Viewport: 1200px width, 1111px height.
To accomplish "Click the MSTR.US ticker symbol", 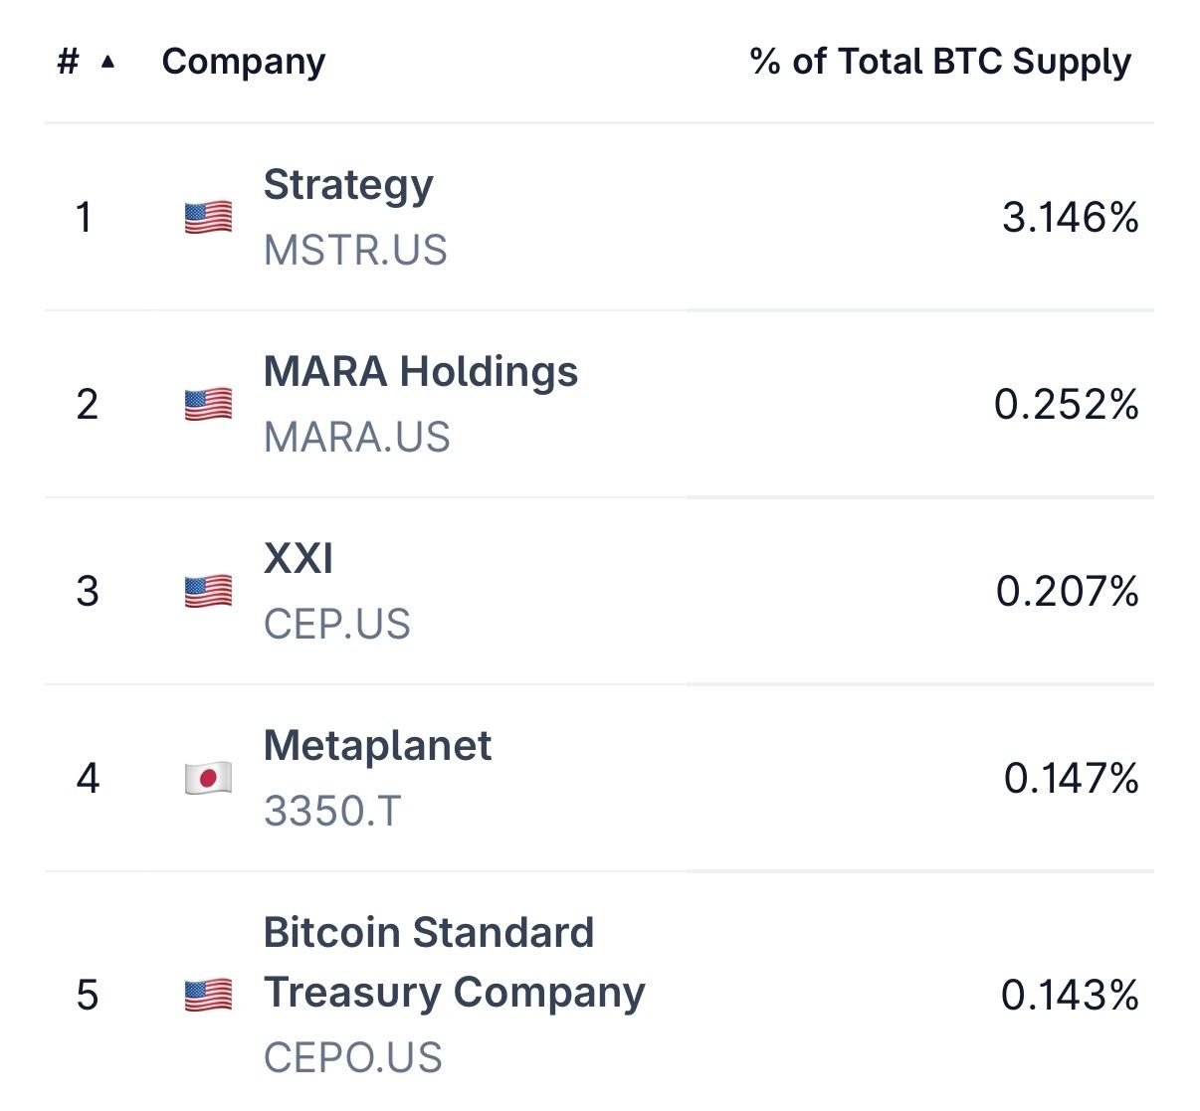I will point(355,251).
